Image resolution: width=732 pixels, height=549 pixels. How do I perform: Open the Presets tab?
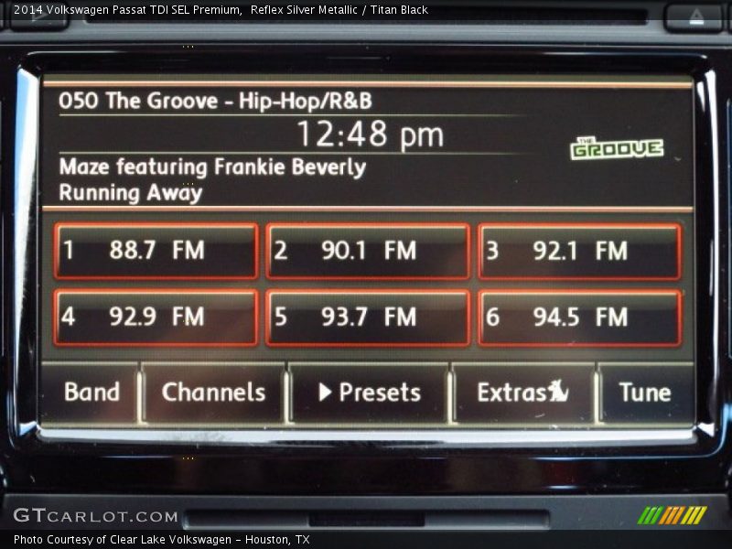coord(370,393)
